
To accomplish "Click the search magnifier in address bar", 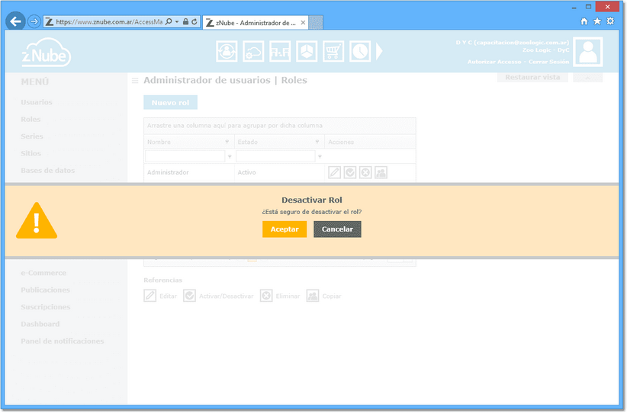I will (169, 21).
